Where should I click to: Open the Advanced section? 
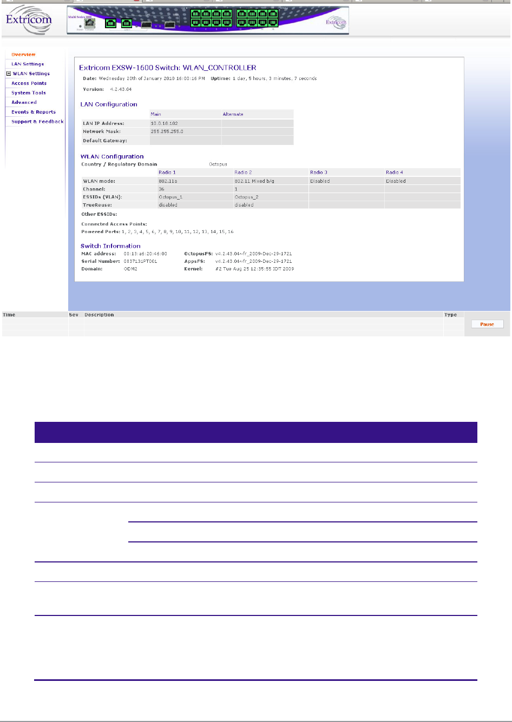[24, 102]
